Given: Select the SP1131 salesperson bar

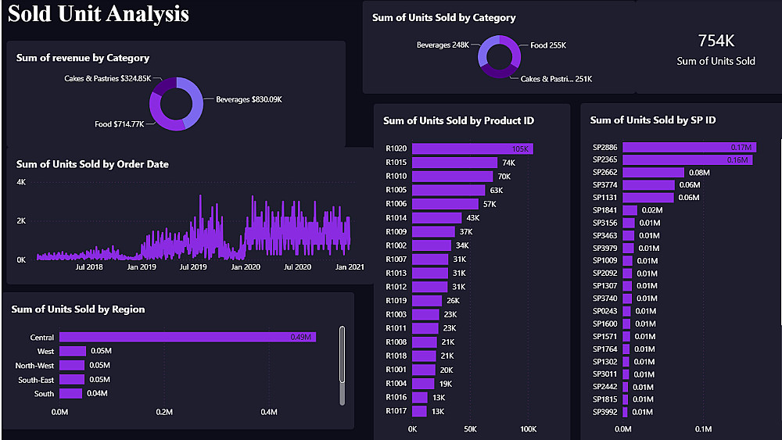Looking at the screenshot, I should pos(648,197).
